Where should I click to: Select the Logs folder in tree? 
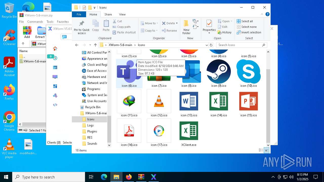[x=90, y=125]
